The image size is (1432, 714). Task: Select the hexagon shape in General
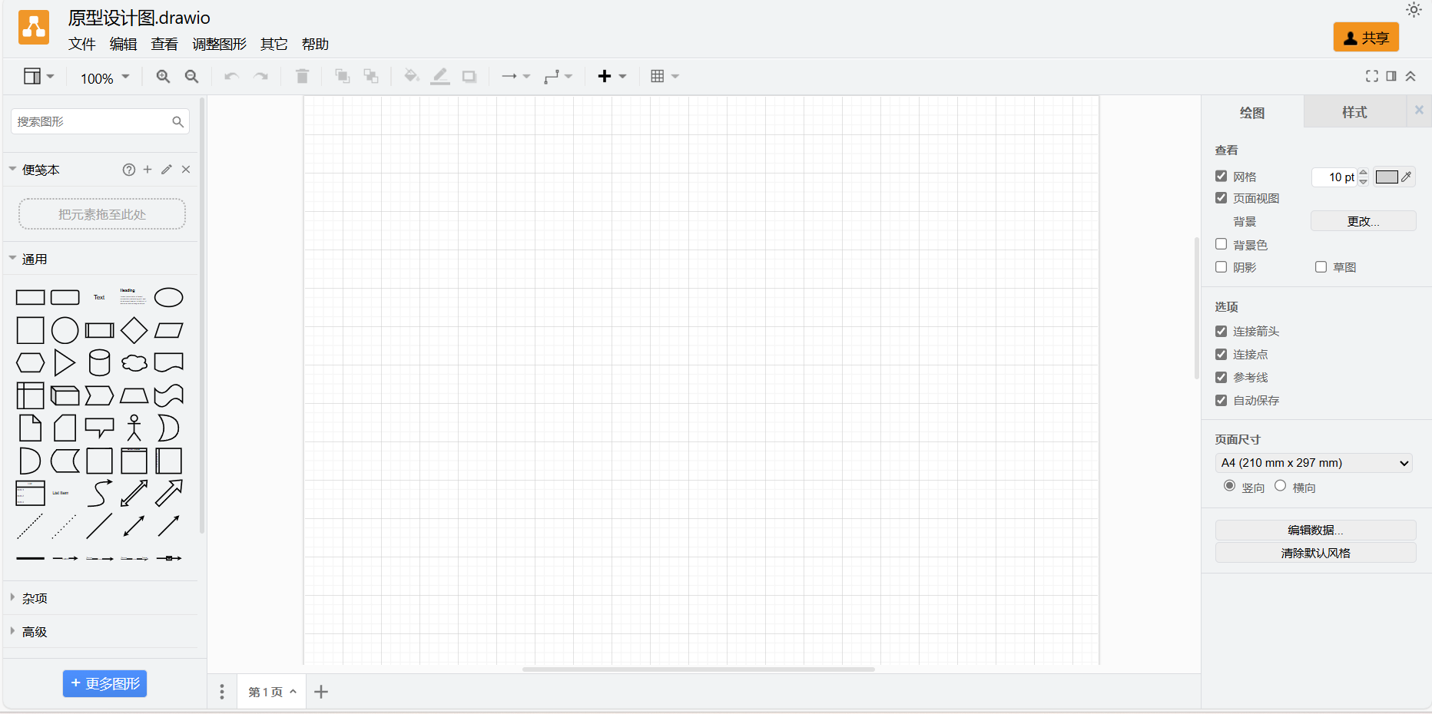(x=31, y=362)
